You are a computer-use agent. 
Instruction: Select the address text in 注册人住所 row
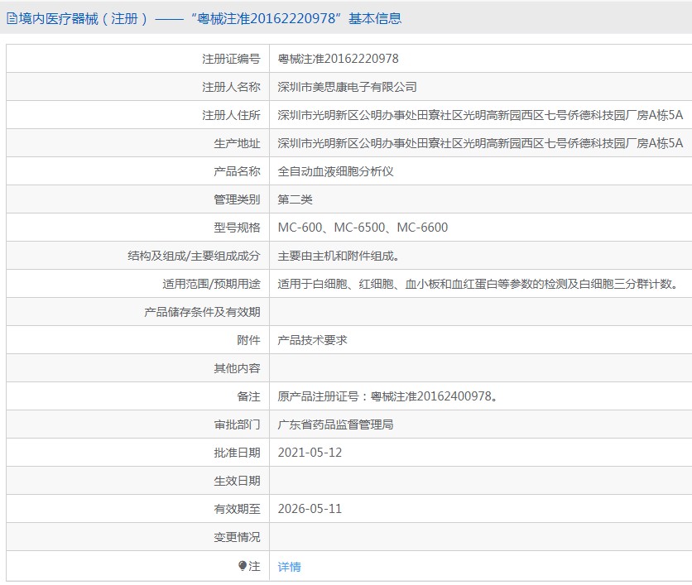[x=480, y=115]
